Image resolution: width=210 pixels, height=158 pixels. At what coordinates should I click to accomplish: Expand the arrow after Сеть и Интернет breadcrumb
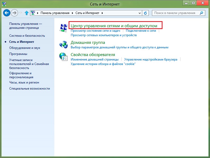pyautogui.click(x=102, y=13)
